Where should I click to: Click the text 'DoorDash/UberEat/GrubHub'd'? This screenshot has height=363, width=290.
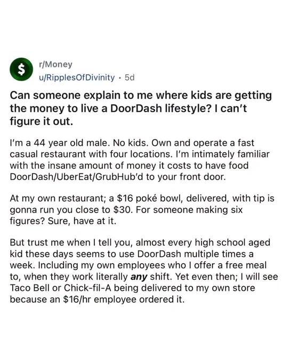(77, 177)
